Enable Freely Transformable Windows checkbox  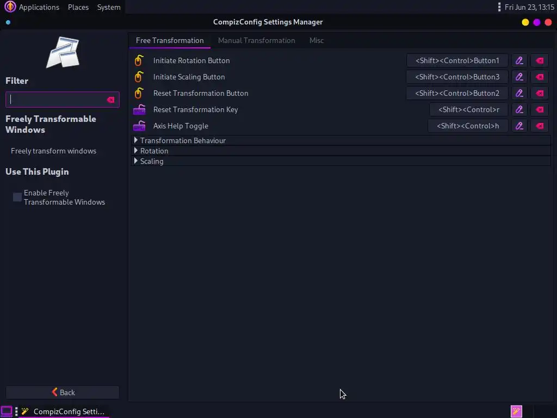(x=17, y=197)
